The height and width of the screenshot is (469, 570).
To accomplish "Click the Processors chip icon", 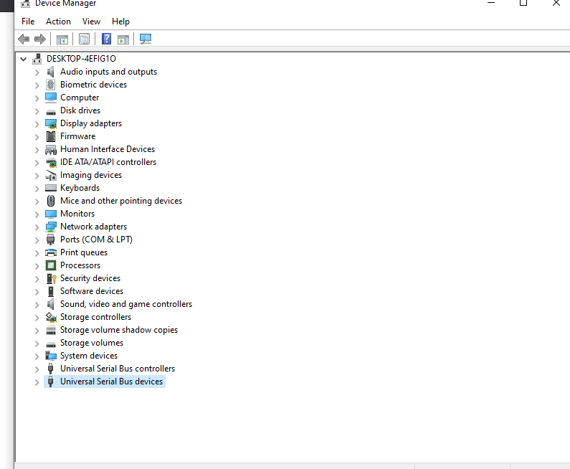I will tap(51, 265).
